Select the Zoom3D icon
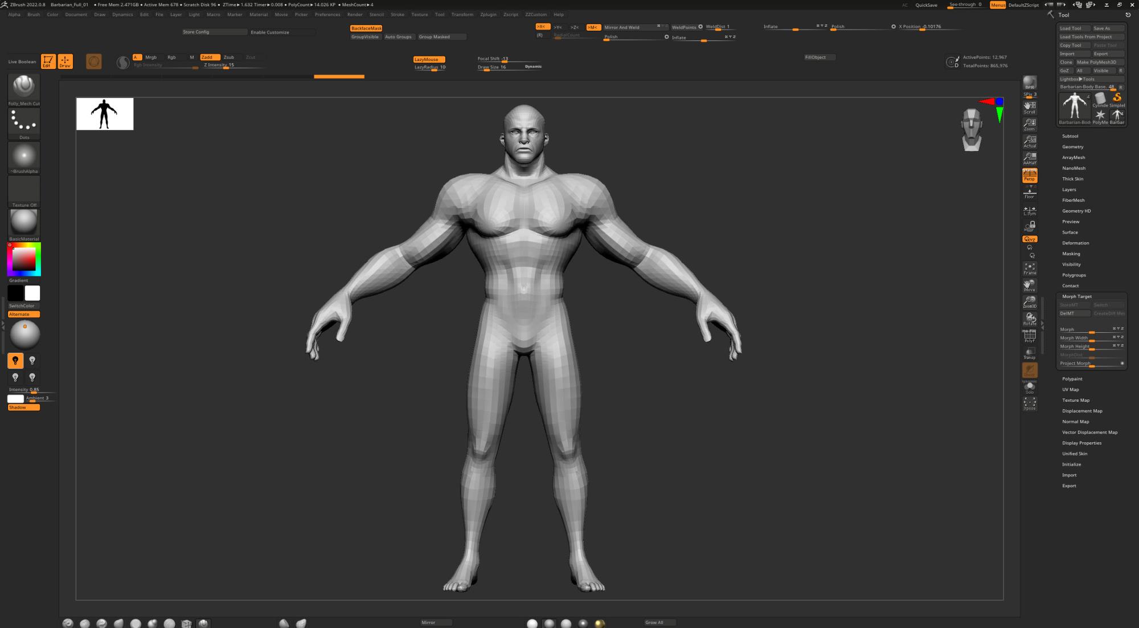This screenshot has height=628, width=1139. pyautogui.click(x=1030, y=302)
